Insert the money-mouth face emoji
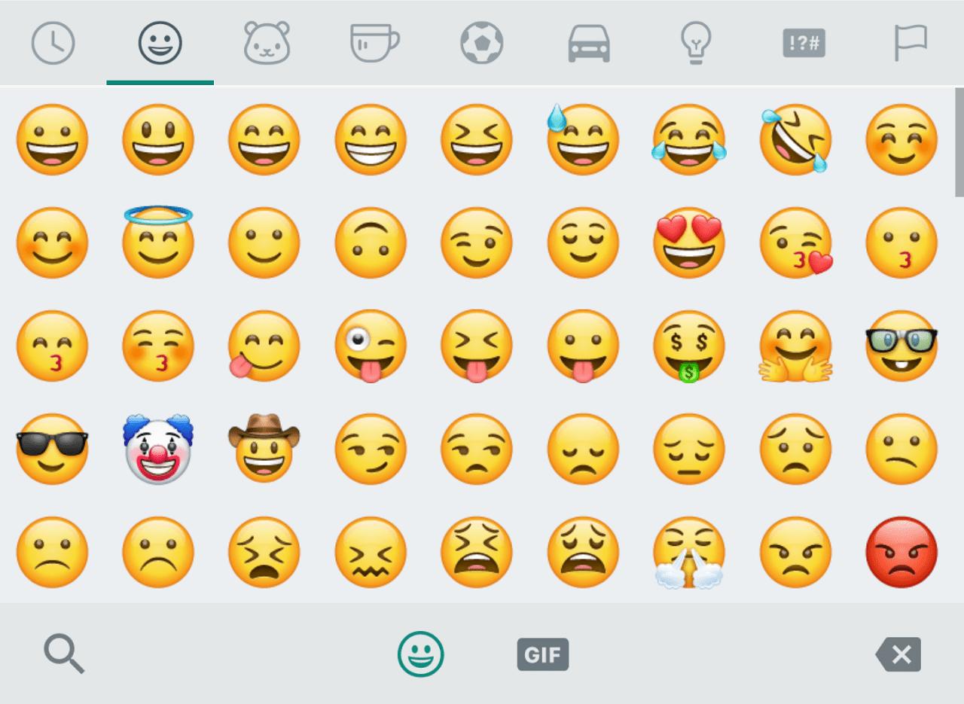 click(x=689, y=347)
